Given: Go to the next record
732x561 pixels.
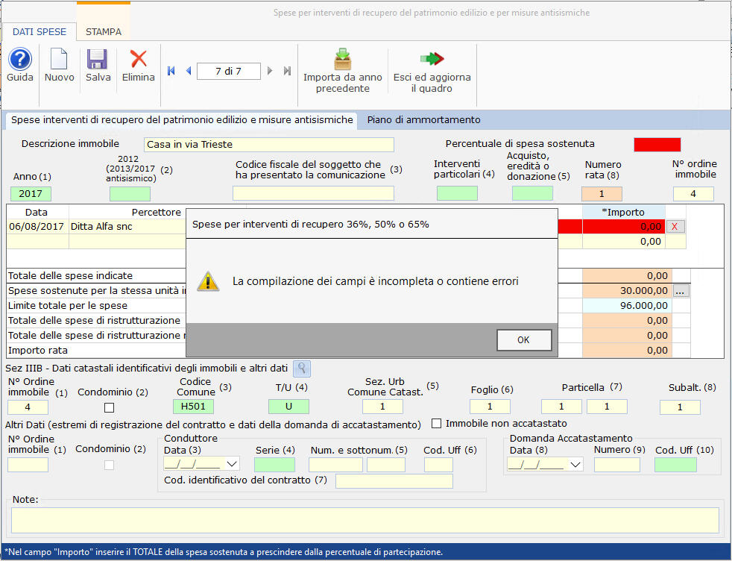Looking at the screenshot, I should tap(270, 71).
